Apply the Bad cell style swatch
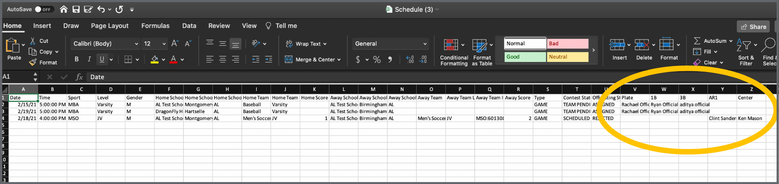 click(567, 44)
